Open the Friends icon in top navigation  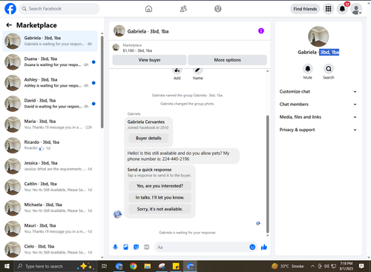(183, 9)
